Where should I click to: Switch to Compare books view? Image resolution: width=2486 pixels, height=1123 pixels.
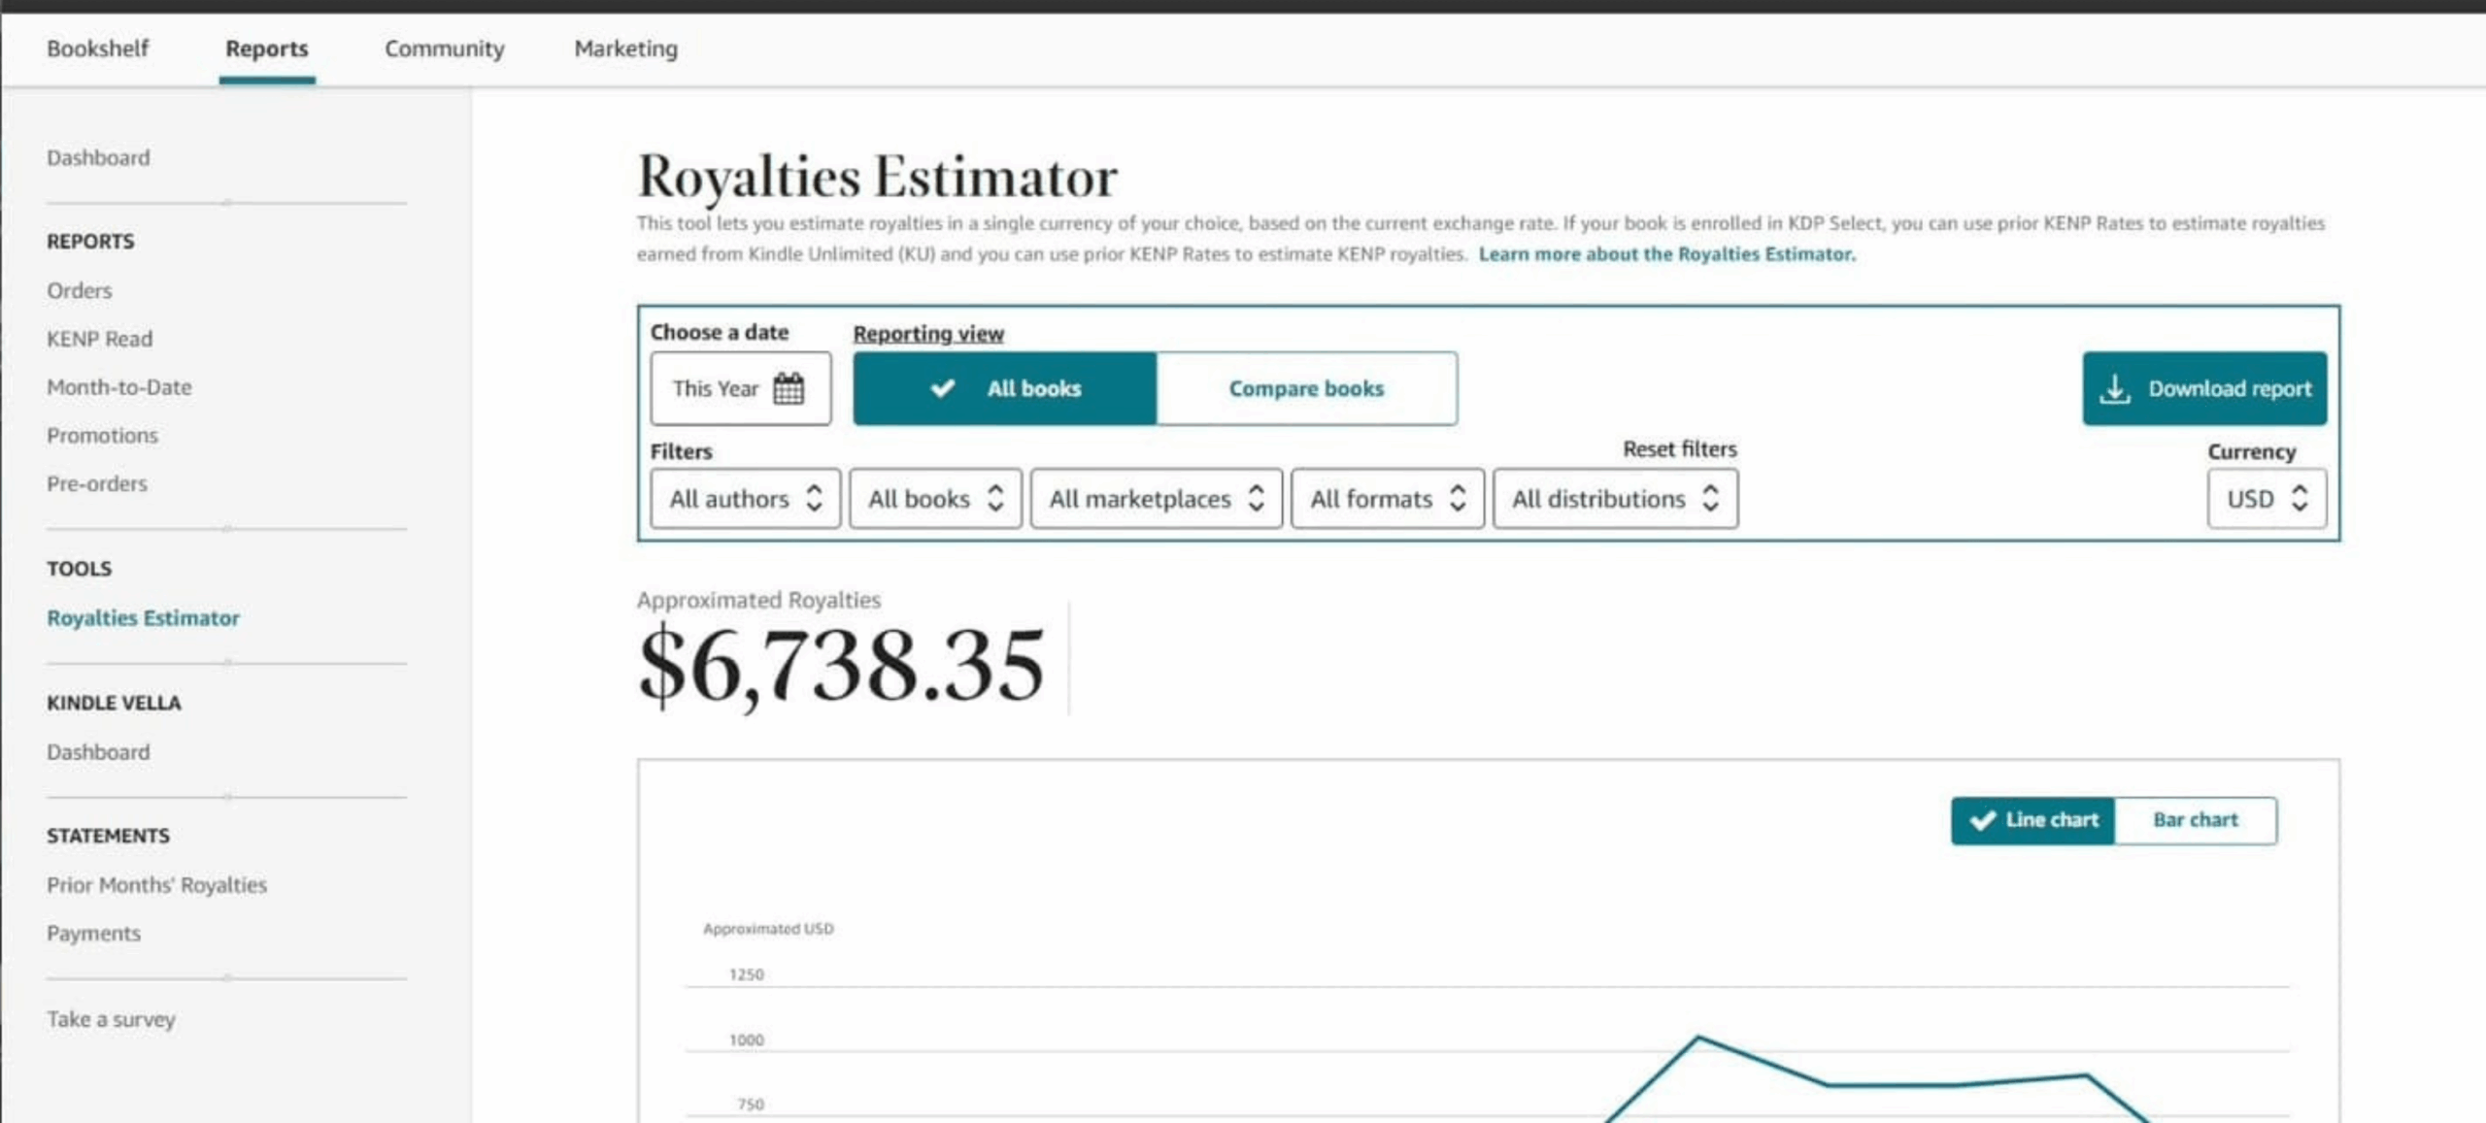[1305, 388]
